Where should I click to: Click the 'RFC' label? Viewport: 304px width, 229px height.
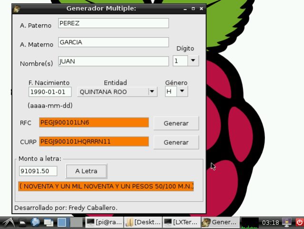point(25,123)
